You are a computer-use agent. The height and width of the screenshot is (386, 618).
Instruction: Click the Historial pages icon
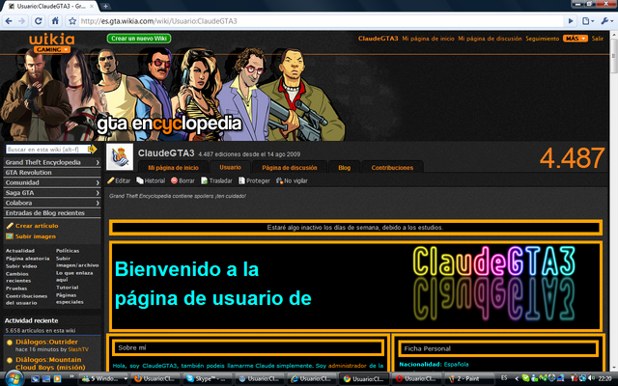click(140, 180)
